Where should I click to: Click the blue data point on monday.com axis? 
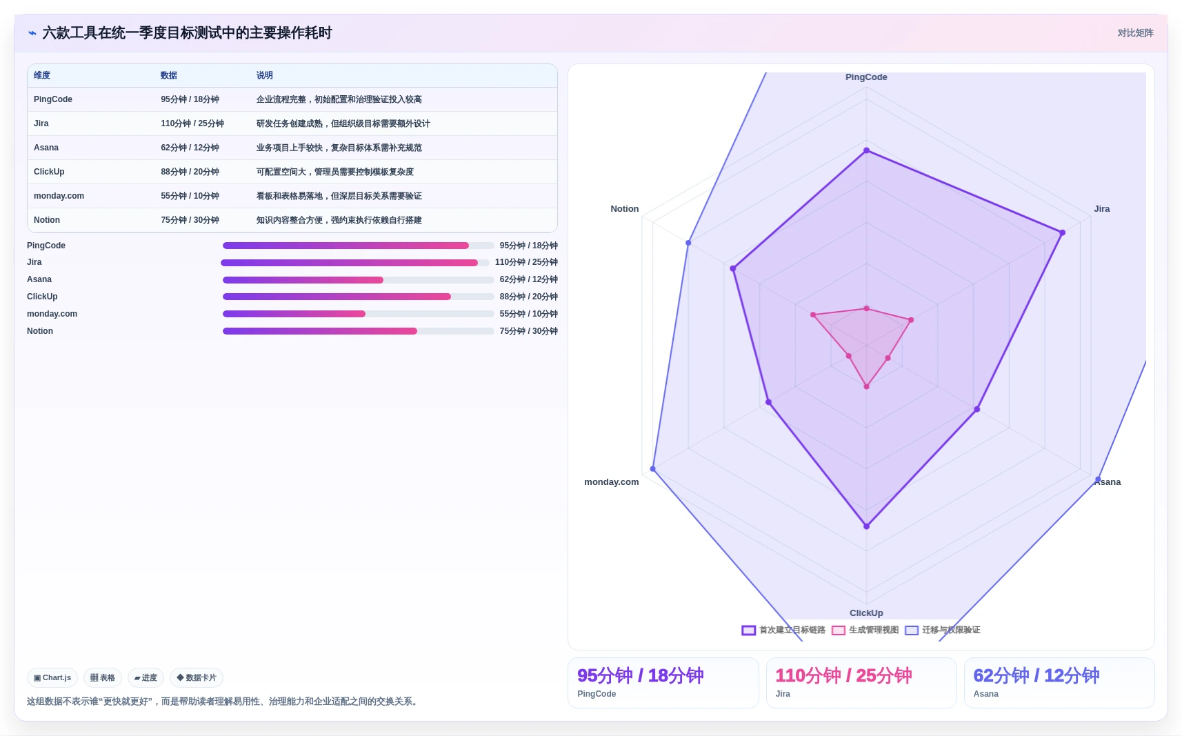[x=653, y=469]
